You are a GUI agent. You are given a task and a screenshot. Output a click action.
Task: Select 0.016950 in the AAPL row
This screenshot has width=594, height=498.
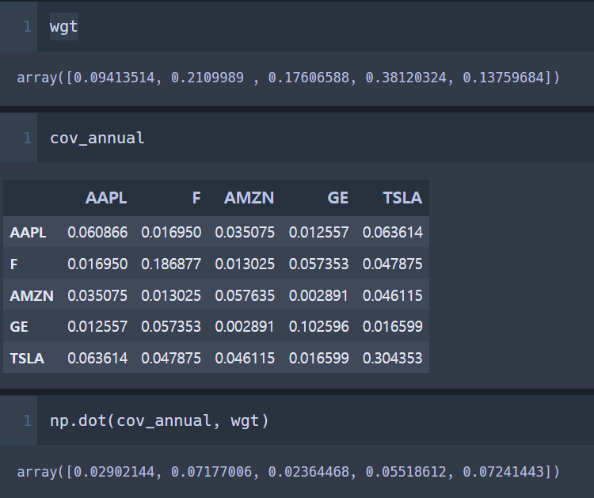(171, 232)
